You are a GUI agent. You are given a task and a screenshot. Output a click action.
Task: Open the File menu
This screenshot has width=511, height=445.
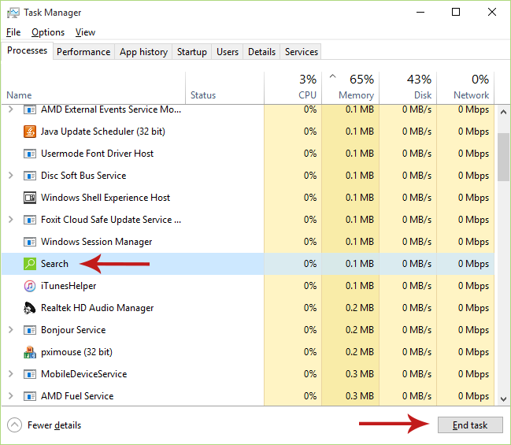13,32
